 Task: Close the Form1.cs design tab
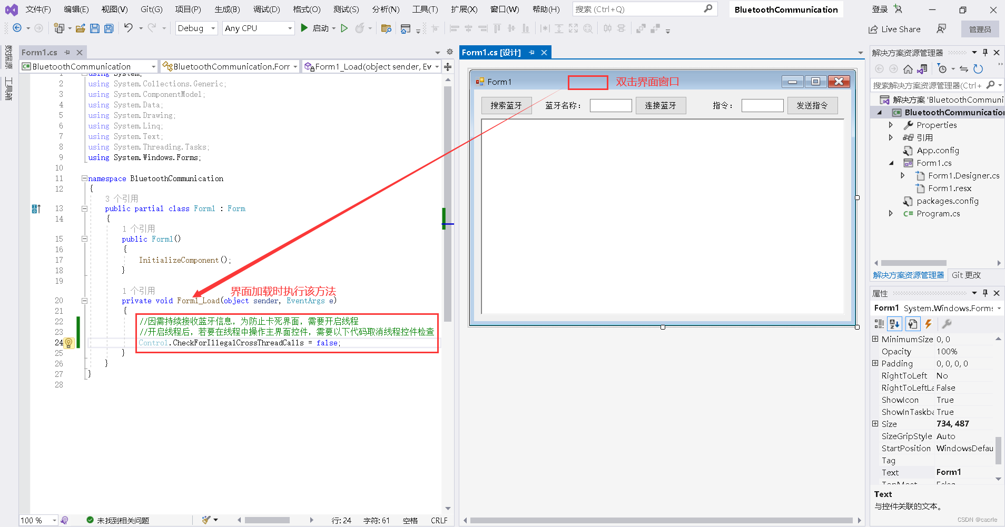click(x=544, y=52)
